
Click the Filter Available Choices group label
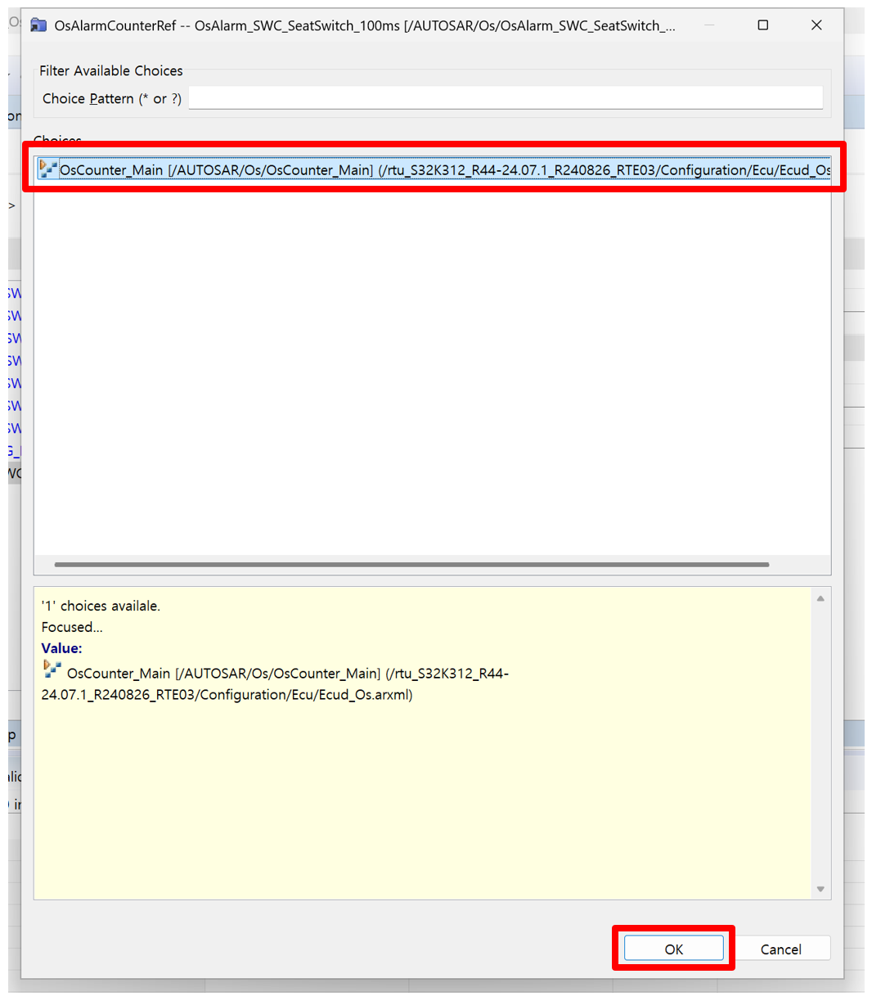click(x=111, y=70)
